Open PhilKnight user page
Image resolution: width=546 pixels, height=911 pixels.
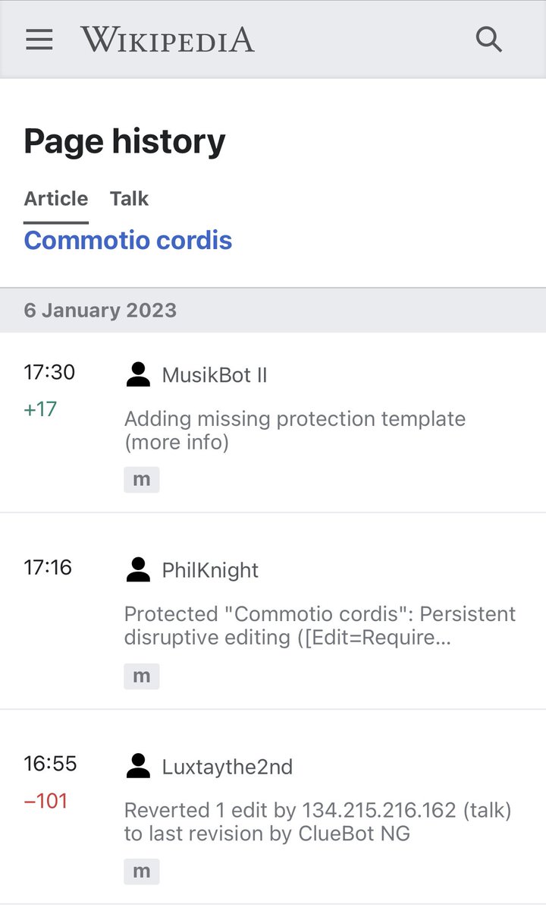coord(210,570)
